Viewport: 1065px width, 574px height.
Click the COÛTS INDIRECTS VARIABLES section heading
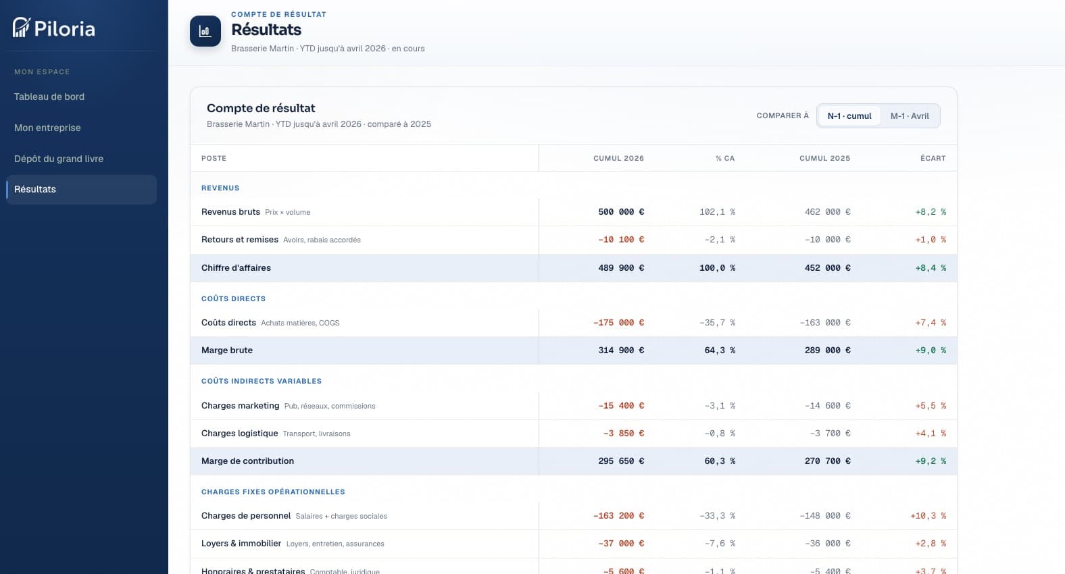tap(262, 381)
